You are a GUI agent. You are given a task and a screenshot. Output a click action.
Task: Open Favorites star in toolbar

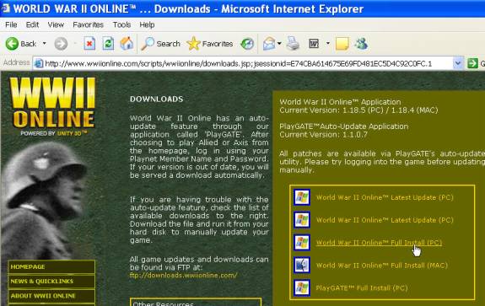[194, 44]
